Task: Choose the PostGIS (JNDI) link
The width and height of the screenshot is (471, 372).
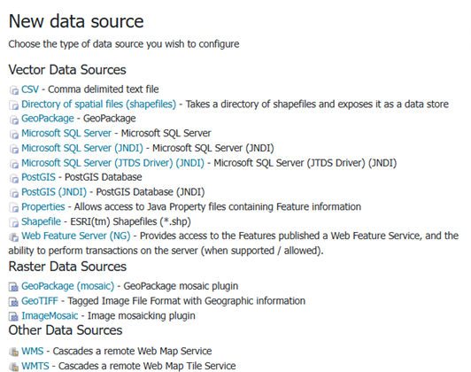Action: 54,191
